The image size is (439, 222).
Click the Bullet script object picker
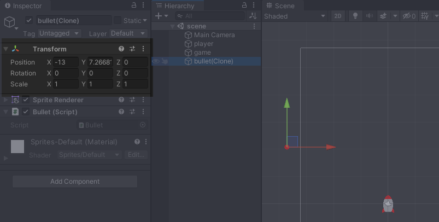143,125
